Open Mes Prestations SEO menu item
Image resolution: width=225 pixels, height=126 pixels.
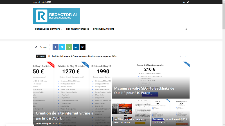[x=78, y=29]
